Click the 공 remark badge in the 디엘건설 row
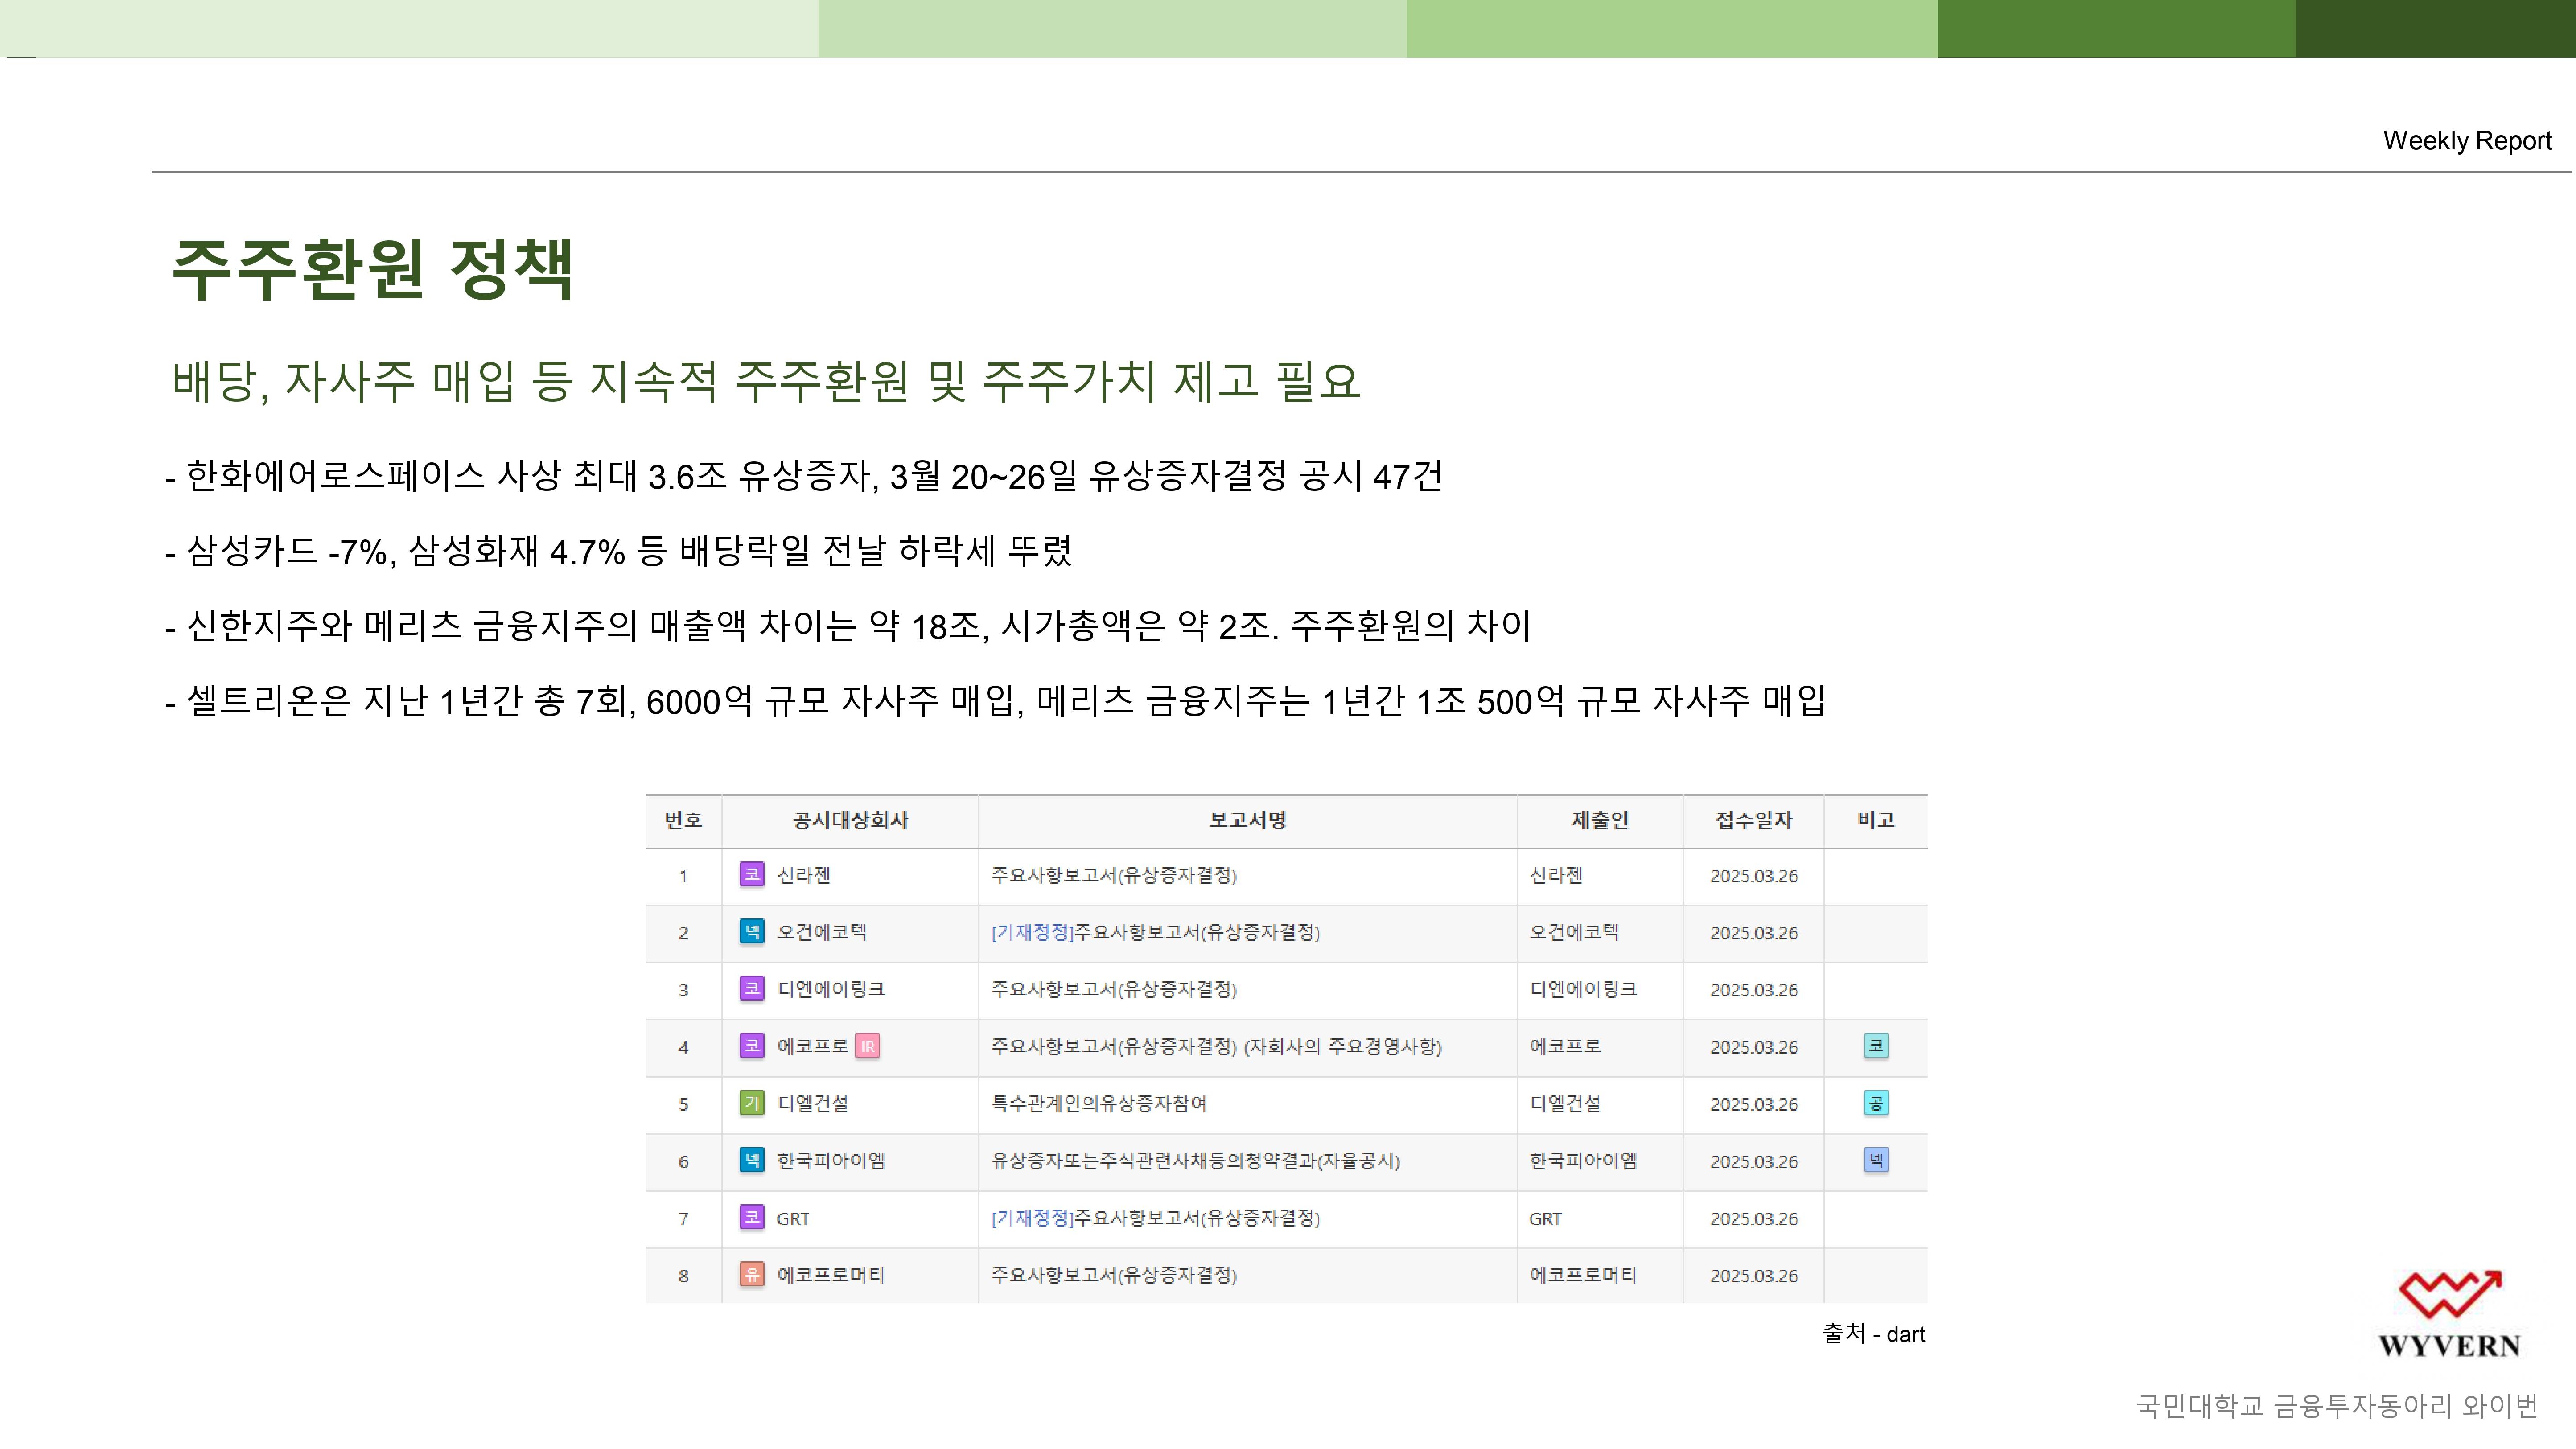 [x=1876, y=1103]
